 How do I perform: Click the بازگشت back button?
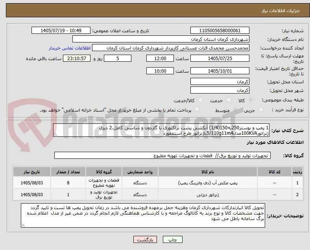point(145,239)
